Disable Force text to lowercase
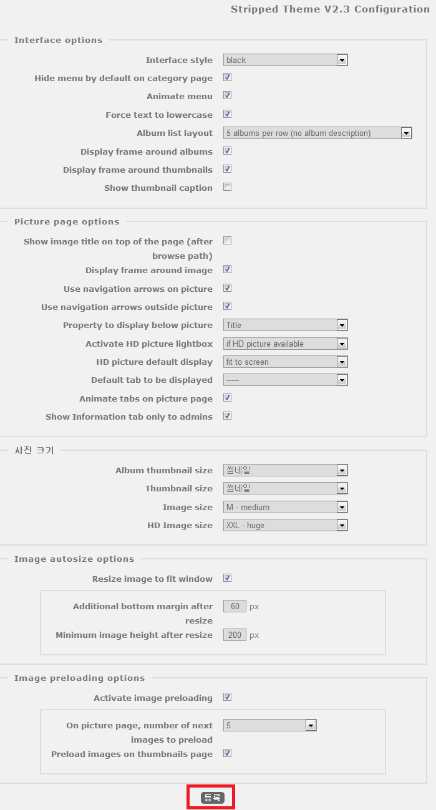The height and width of the screenshot is (810, 436). pyautogui.click(x=228, y=114)
